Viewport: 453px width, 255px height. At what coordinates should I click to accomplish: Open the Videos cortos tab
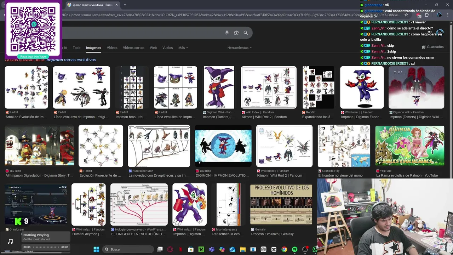coord(133,48)
